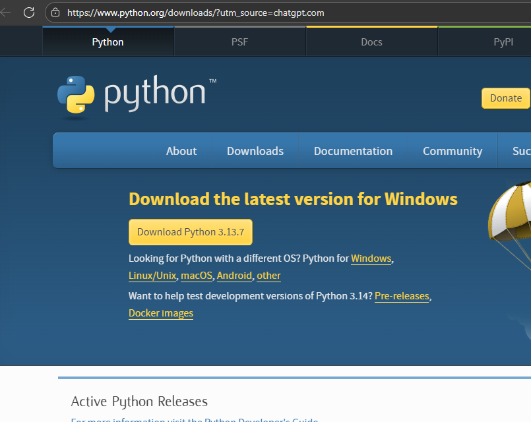Open the Community menu

tap(453, 151)
